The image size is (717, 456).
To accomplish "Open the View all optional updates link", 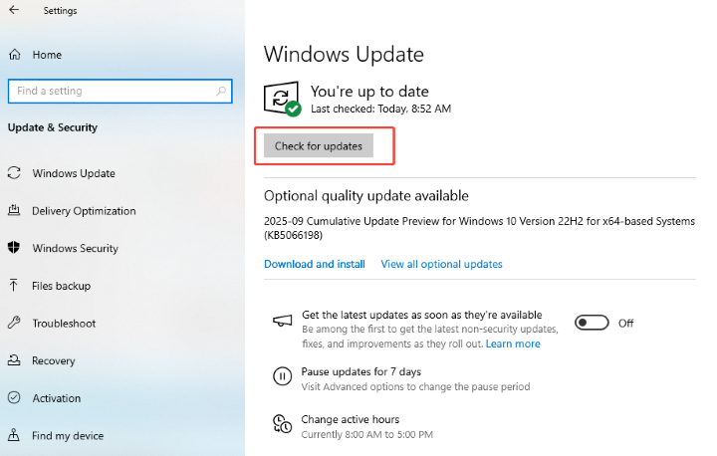I will [x=441, y=264].
